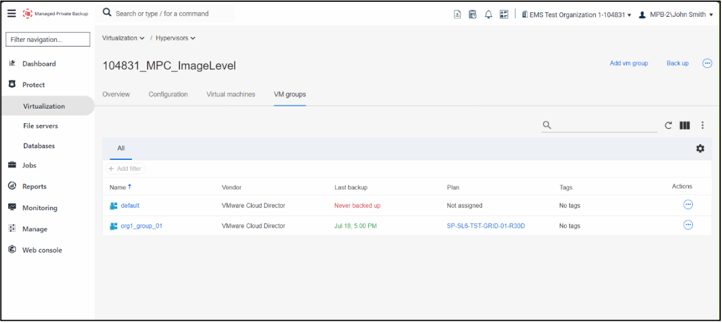Click the table search magnifier icon

547,125
